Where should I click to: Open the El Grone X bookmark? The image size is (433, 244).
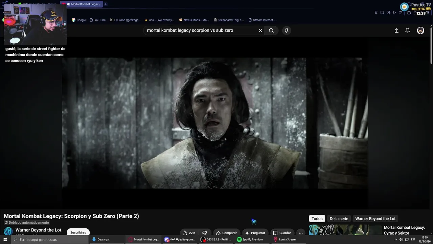[125, 20]
